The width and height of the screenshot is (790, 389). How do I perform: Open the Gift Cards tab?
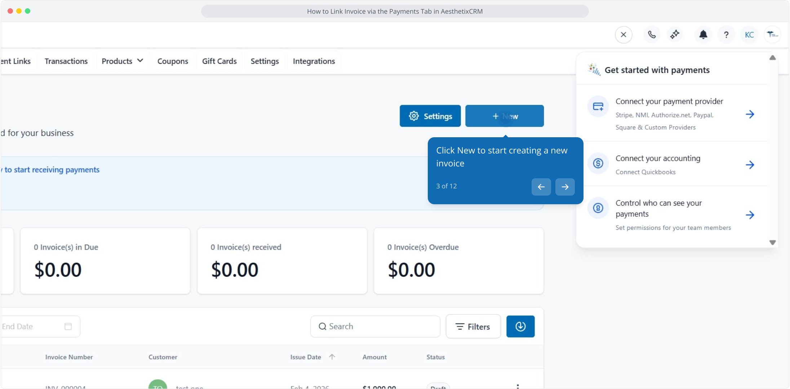(219, 61)
